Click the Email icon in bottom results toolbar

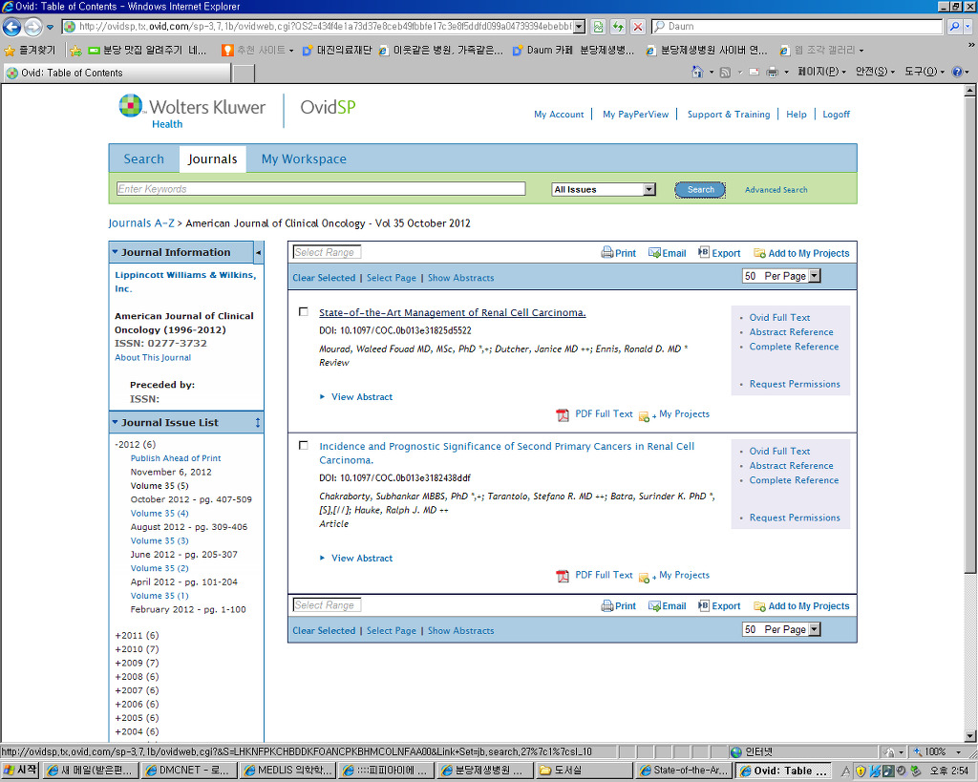(x=654, y=605)
